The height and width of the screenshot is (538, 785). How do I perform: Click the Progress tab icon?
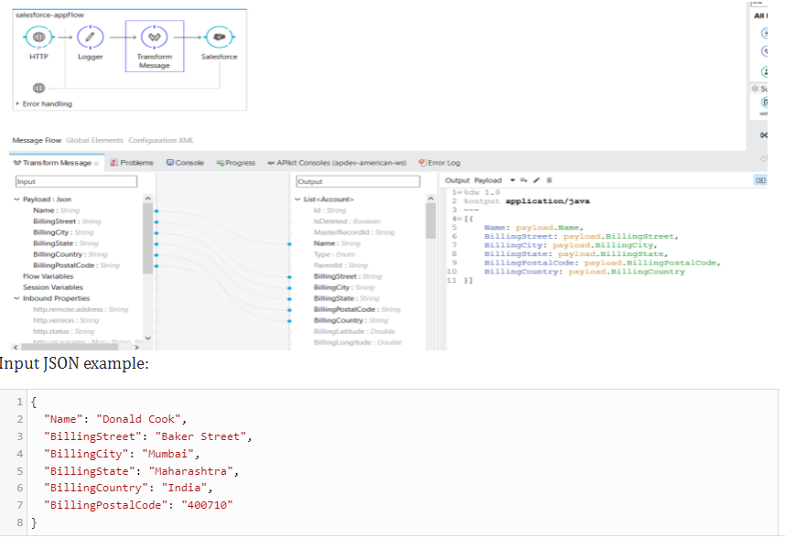click(x=220, y=163)
